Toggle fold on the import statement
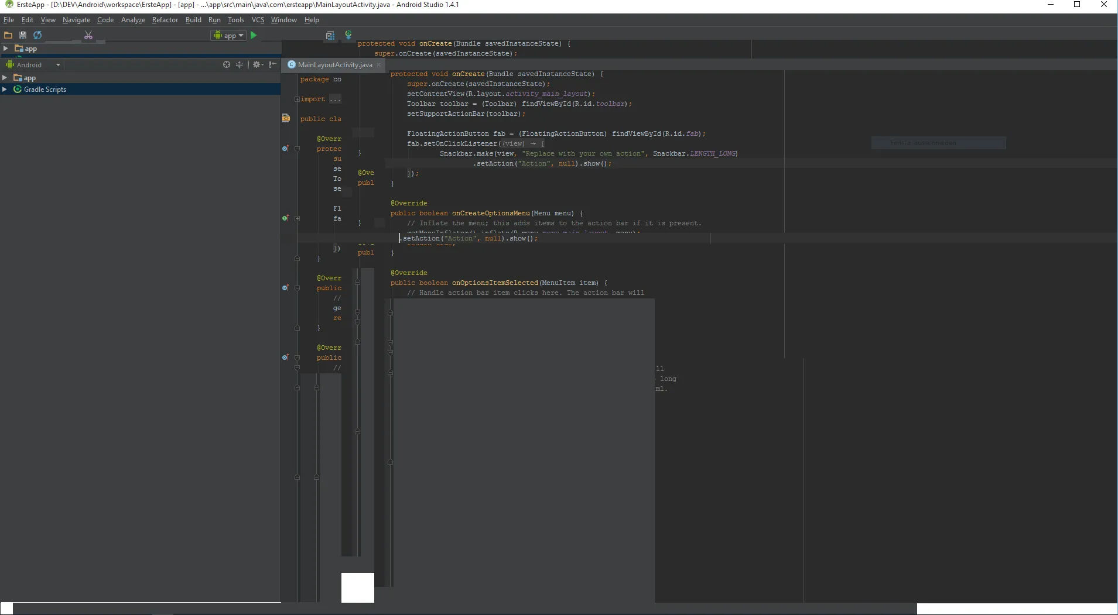The width and height of the screenshot is (1118, 615). tap(297, 99)
